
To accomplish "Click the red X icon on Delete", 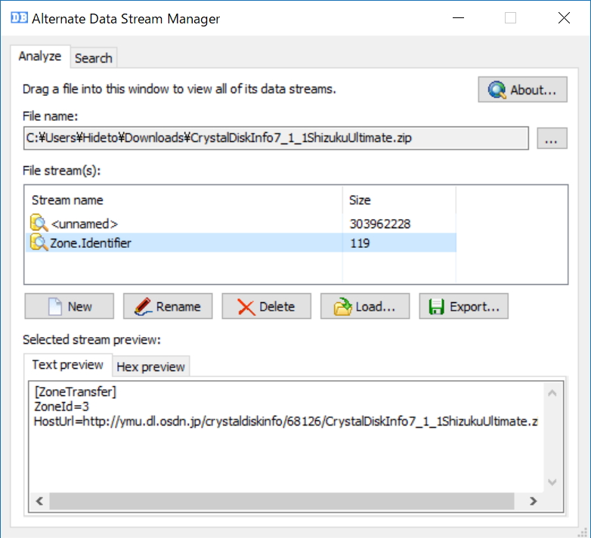I will point(246,307).
